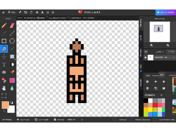Click the resize canvas icon in toolbar
Viewport: 176px width, 132px height.
coord(26,12)
